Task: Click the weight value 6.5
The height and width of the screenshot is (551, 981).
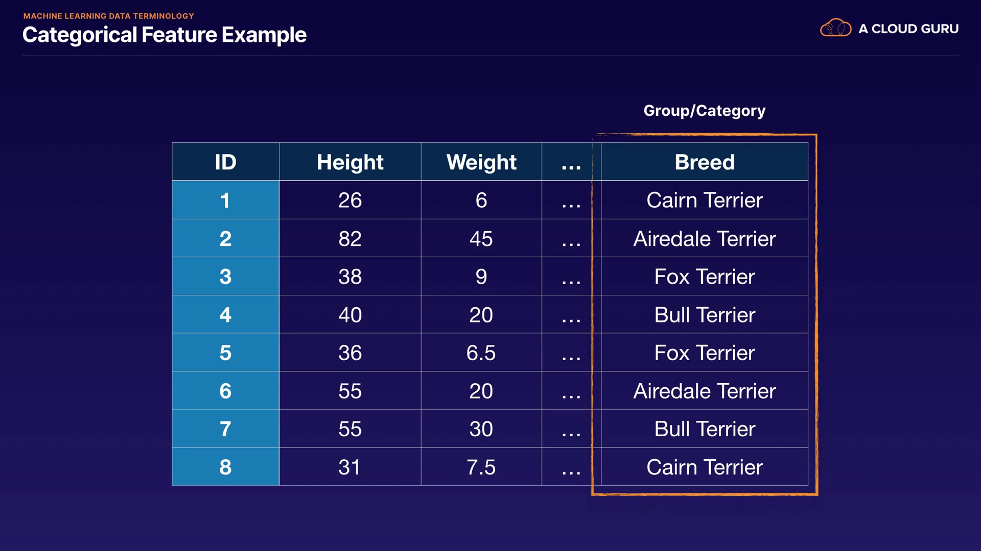Action: (481, 353)
